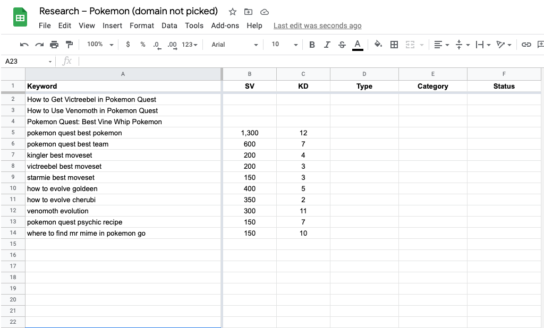Open text wrapping dropdown
This screenshot has width=544, height=328.
tap(483, 45)
